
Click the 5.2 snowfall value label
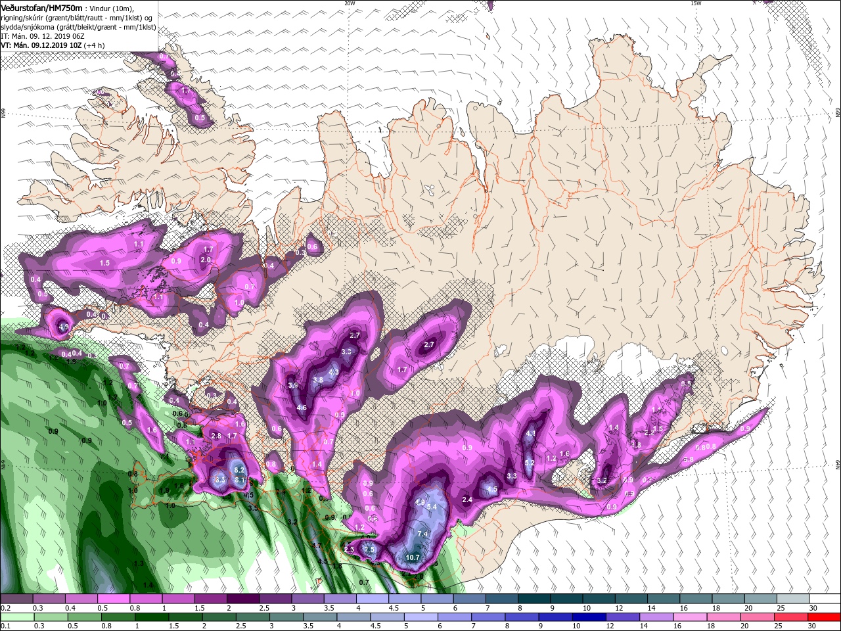coord(530,463)
